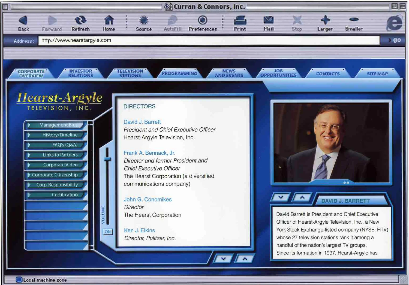Click the window zoom box in the title bar

(x=395, y=6)
